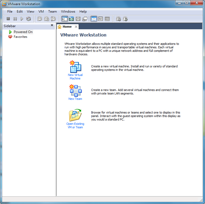Click the New Team link
The height and width of the screenshot is (204, 205).
(75, 99)
